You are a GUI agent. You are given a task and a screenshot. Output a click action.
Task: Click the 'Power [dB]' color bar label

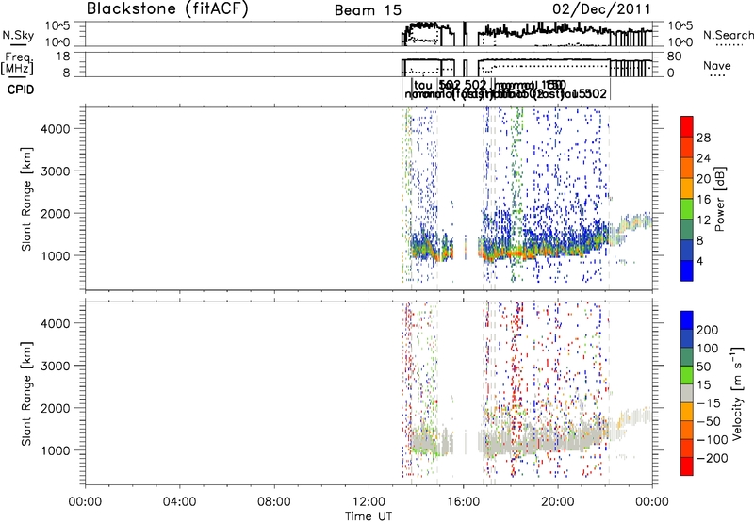(719, 199)
